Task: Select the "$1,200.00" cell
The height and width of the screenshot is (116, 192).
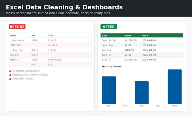Action: coord(130,40)
